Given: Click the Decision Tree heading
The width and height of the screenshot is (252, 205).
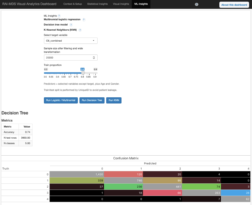Looking at the screenshot, I should (x=15, y=113).
